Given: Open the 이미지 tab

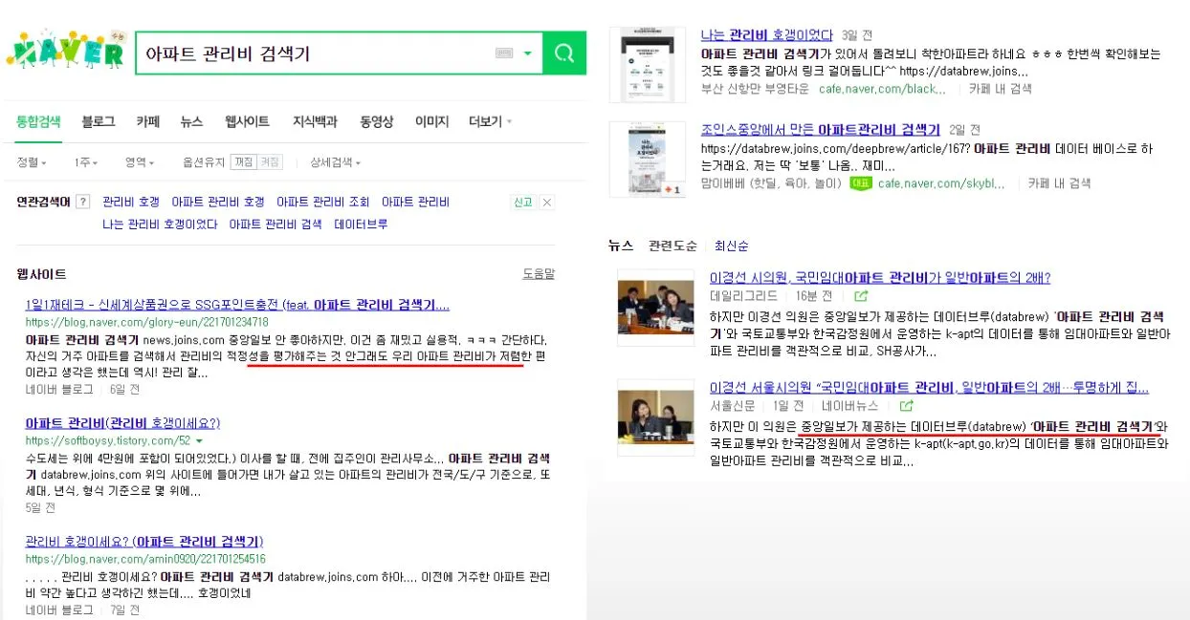Looking at the screenshot, I should (x=431, y=122).
